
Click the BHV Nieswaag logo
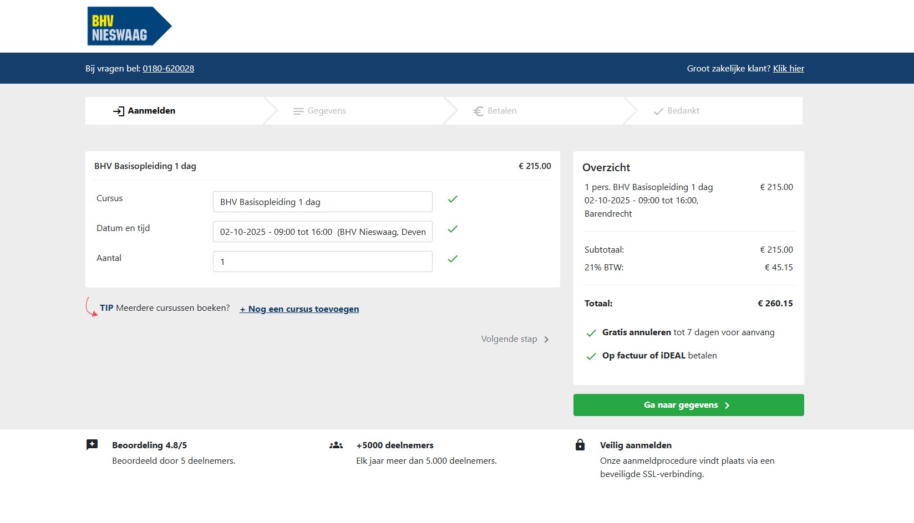[129, 26]
